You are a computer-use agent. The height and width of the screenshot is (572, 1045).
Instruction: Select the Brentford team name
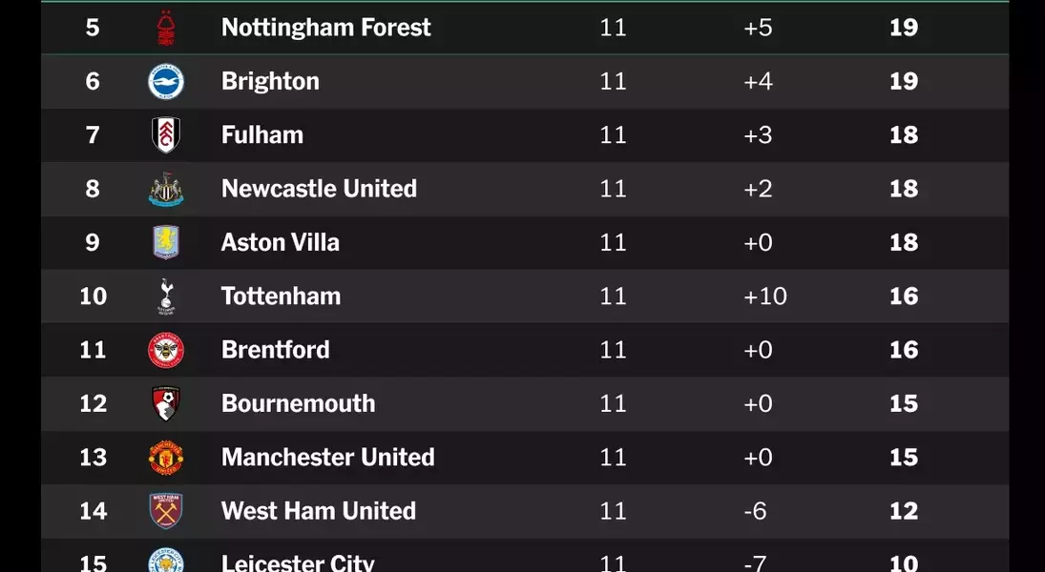(x=275, y=350)
